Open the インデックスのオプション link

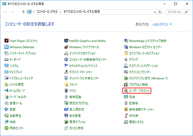pyautogui.click(x=82, y=53)
